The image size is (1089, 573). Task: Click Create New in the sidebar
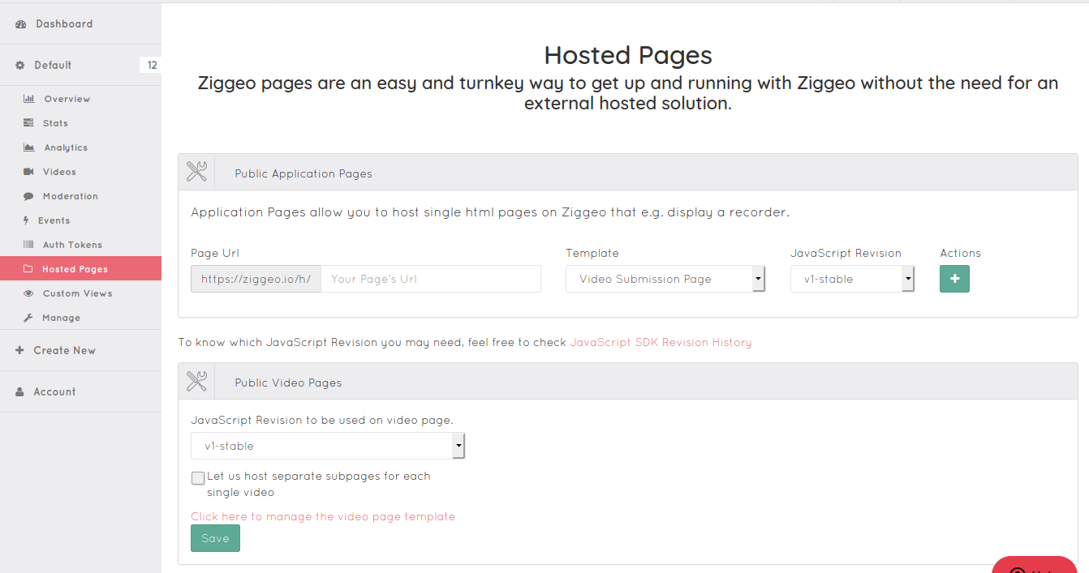[80, 351]
